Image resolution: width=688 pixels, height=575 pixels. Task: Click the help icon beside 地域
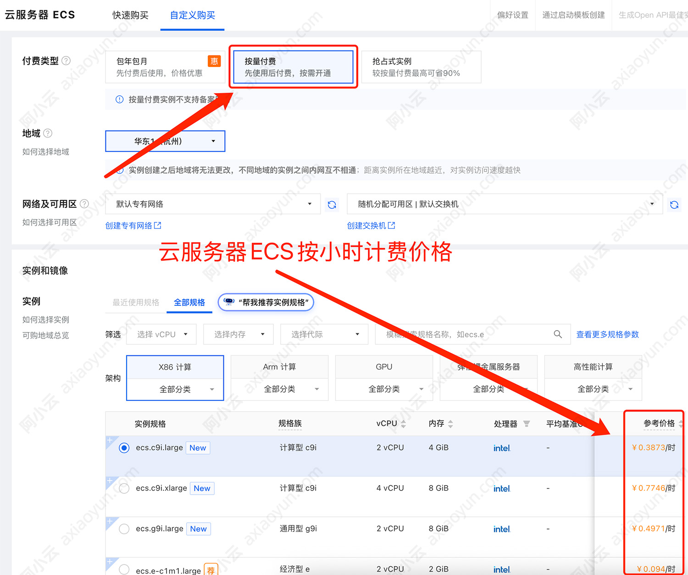click(48, 133)
